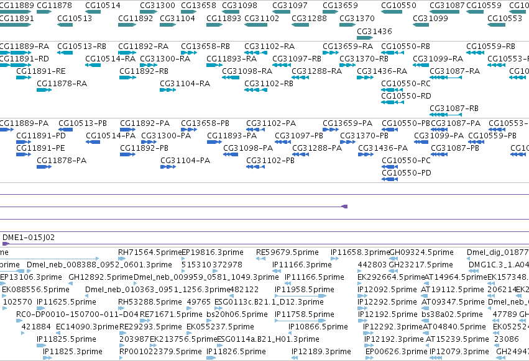Click the CG31288 gene label
Viewport: 529px width, 361px height.
click(309, 18)
